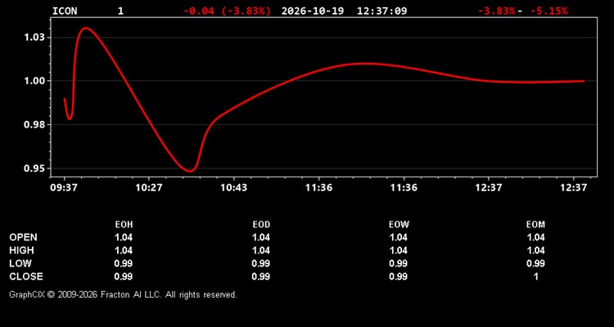Screen dimensions: 614x327
Task: Click the OPEN row label
Action: click(x=24, y=237)
